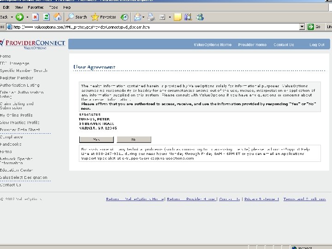Click the Mail envelope icon
332x249 pixels.
pyautogui.click(x=137, y=17)
